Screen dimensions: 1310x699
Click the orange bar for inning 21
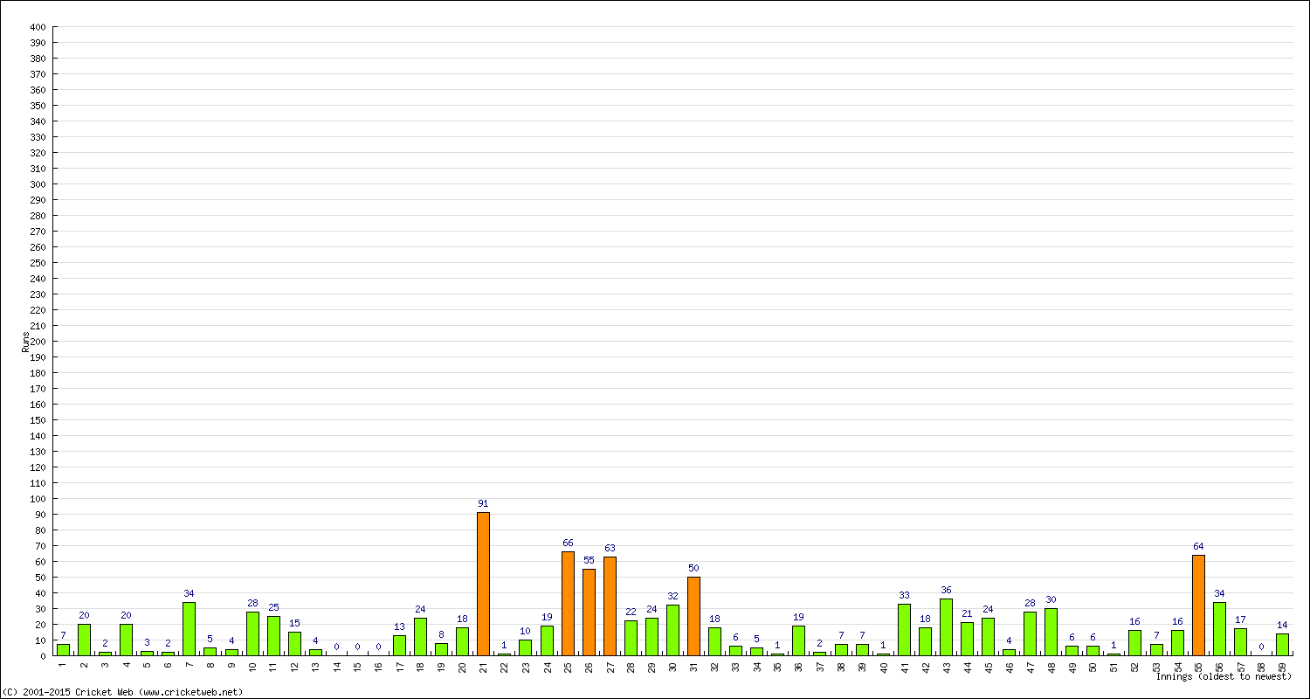coord(483,584)
